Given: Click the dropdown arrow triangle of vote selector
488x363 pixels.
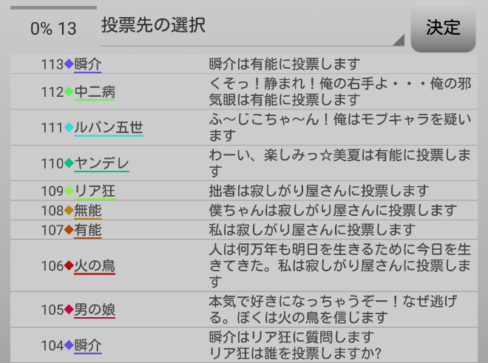Looking at the screenshot, I should tap(399, 40).
